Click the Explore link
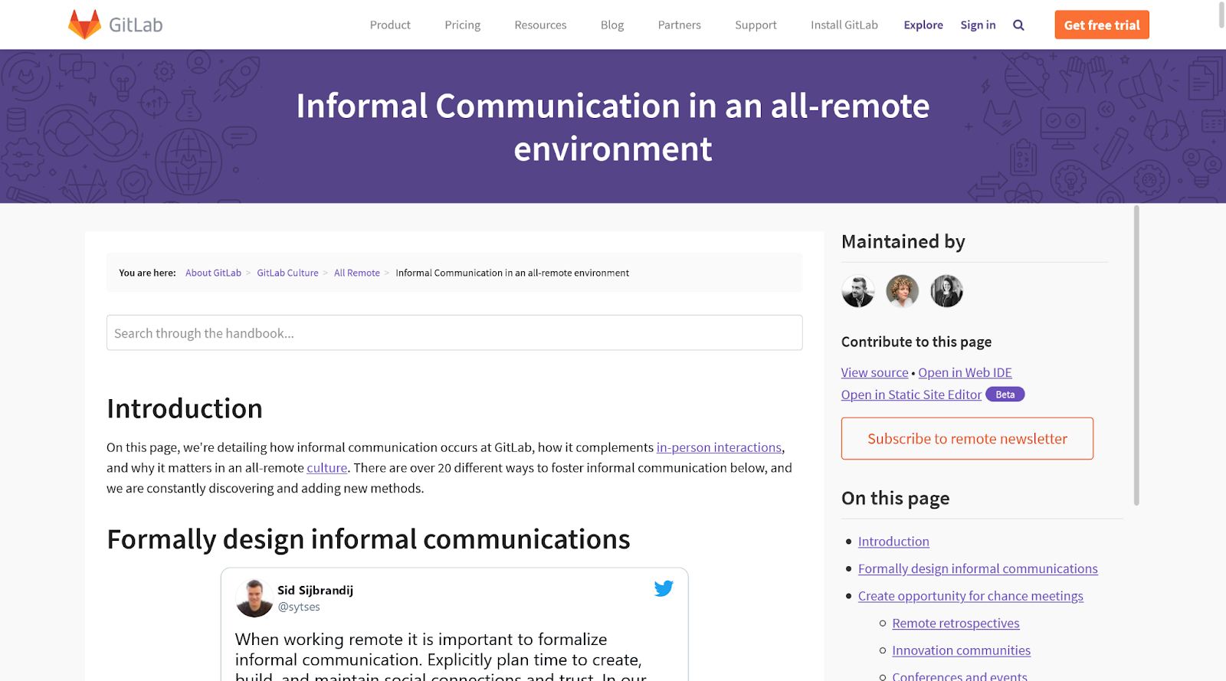1226x681 pixels. 923,25
